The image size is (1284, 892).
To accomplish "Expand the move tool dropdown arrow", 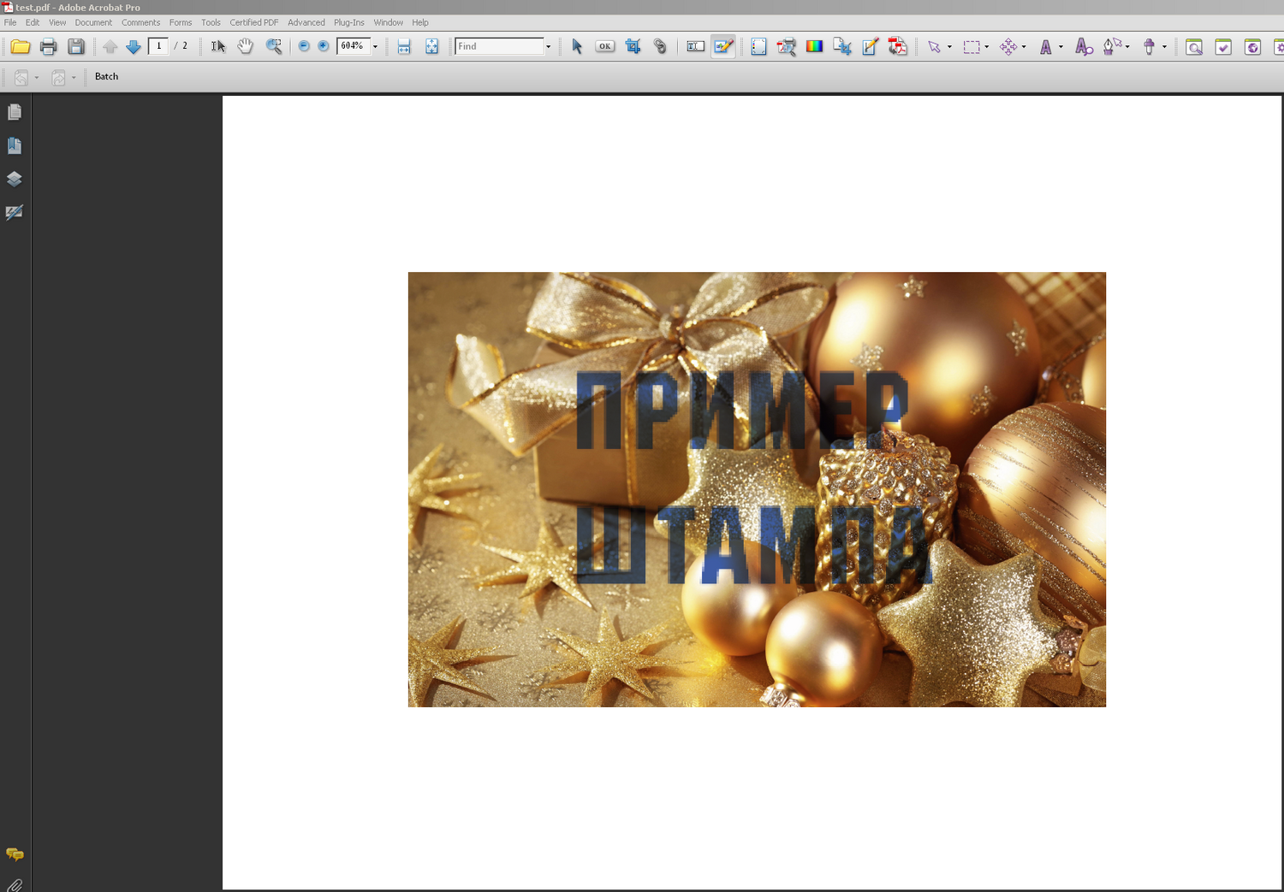I will click(1024, 47).
